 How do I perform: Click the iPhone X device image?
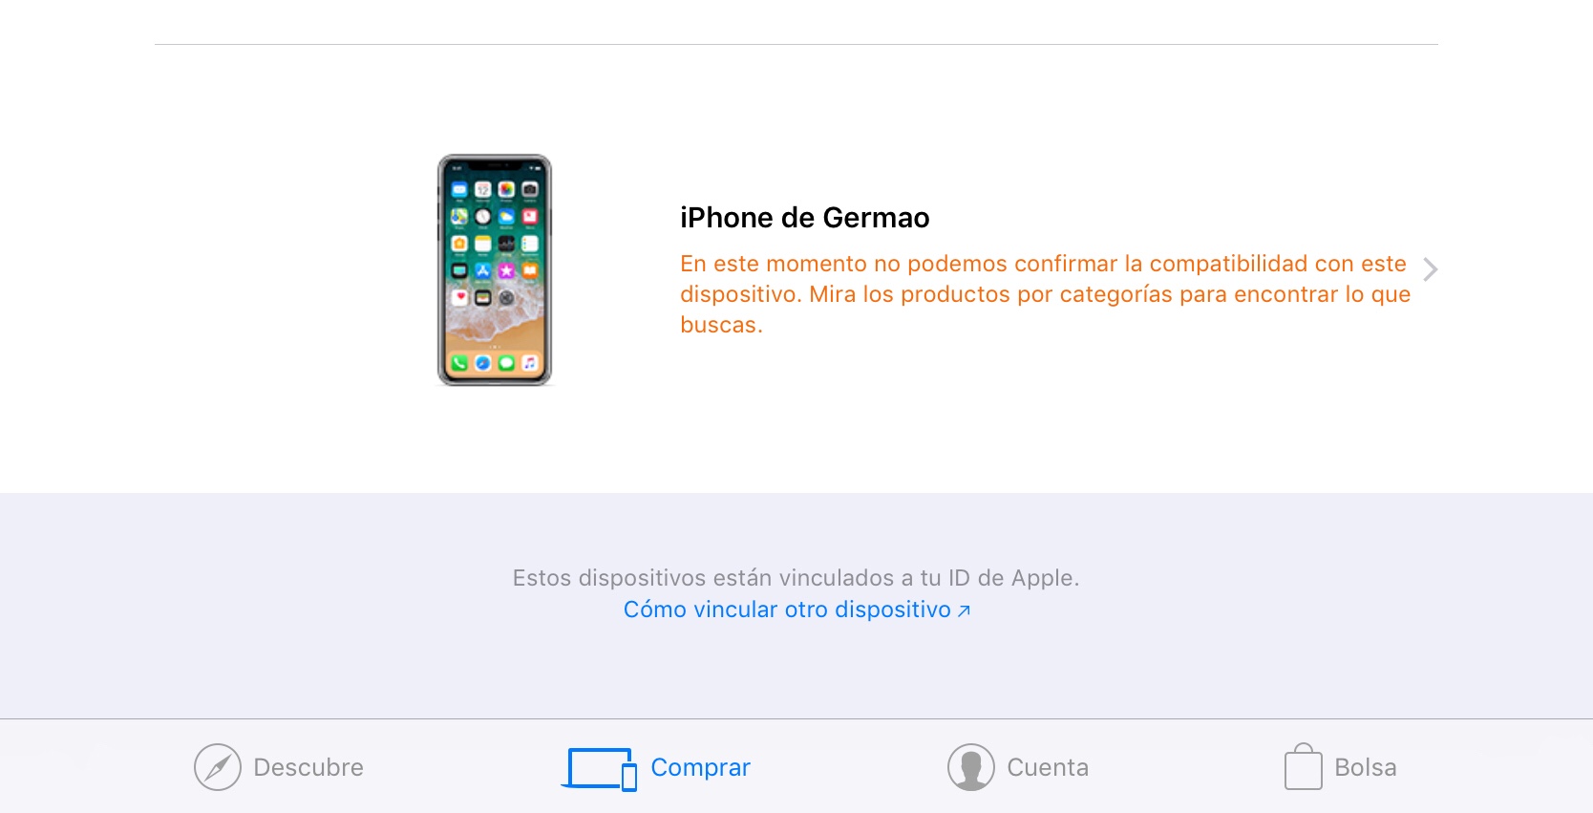[495, 270]
